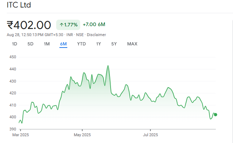Click the green dot at the chart line's end
Viewport: 233px width, 143px height.
coord(215,115)
